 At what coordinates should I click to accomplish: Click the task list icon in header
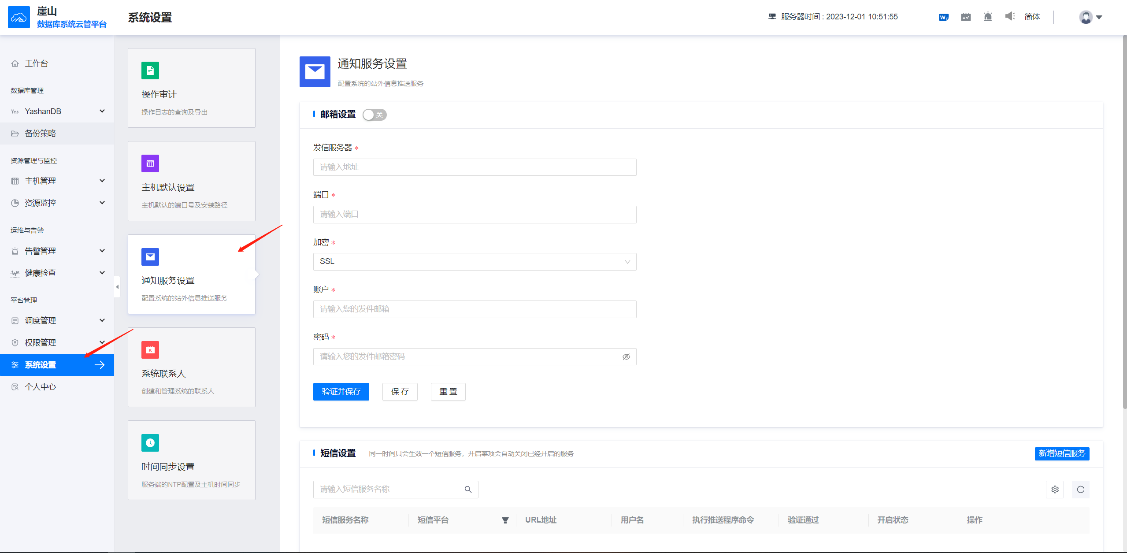pyautogui.click(x=966, y=17)
